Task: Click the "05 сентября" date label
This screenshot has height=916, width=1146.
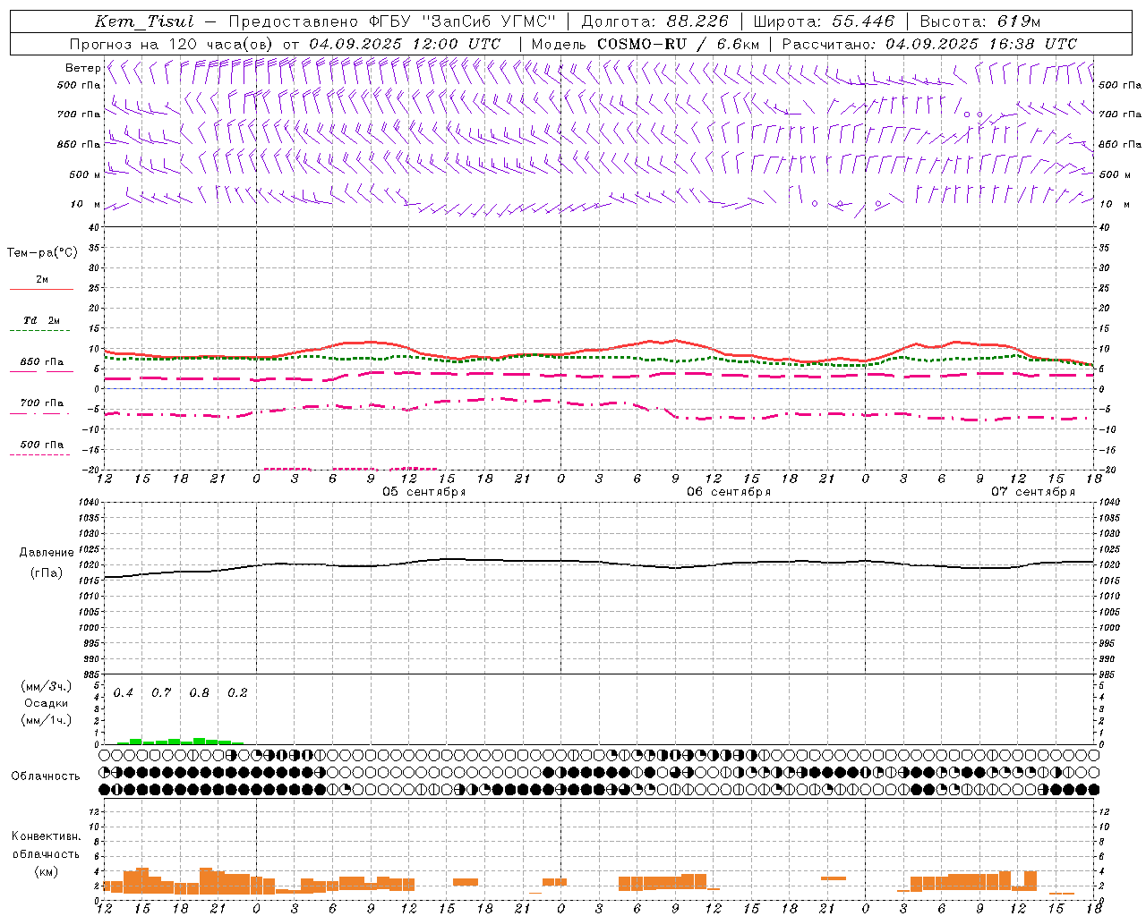Action: (424, 492)
